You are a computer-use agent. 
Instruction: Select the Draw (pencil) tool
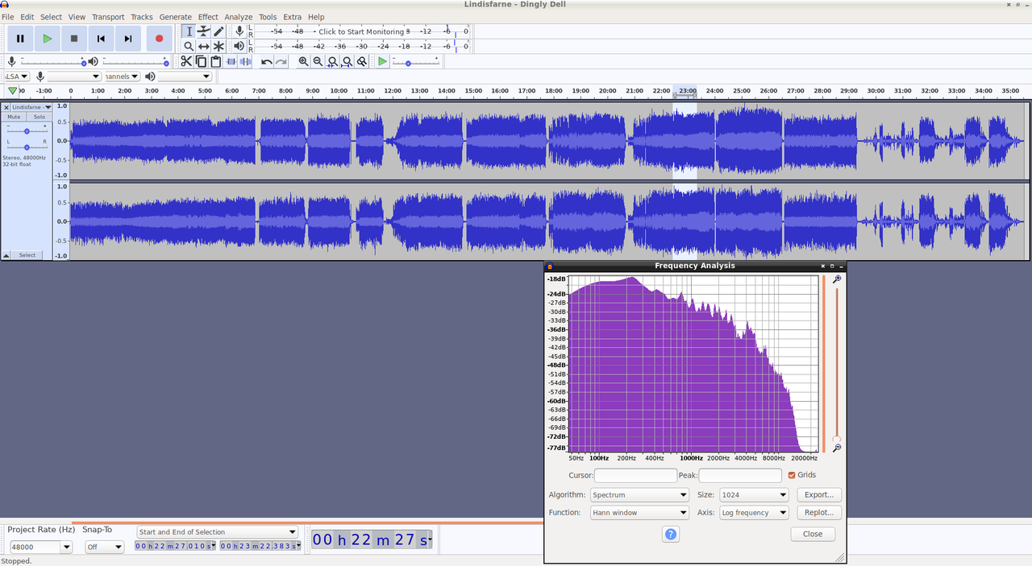218,31
